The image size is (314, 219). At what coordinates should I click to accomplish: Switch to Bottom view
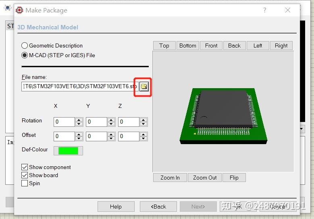point(188,45)
